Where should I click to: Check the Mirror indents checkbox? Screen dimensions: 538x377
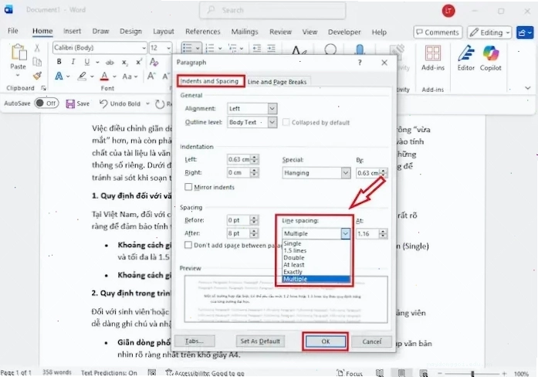[188, 187]
